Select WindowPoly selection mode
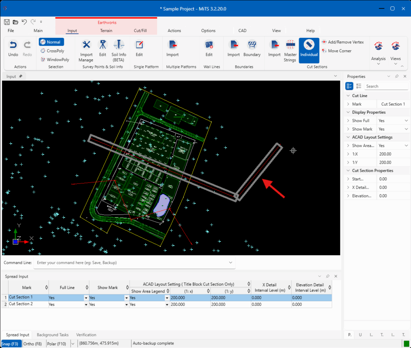Viewport: 411px width, 348px height. coord(55,60)
